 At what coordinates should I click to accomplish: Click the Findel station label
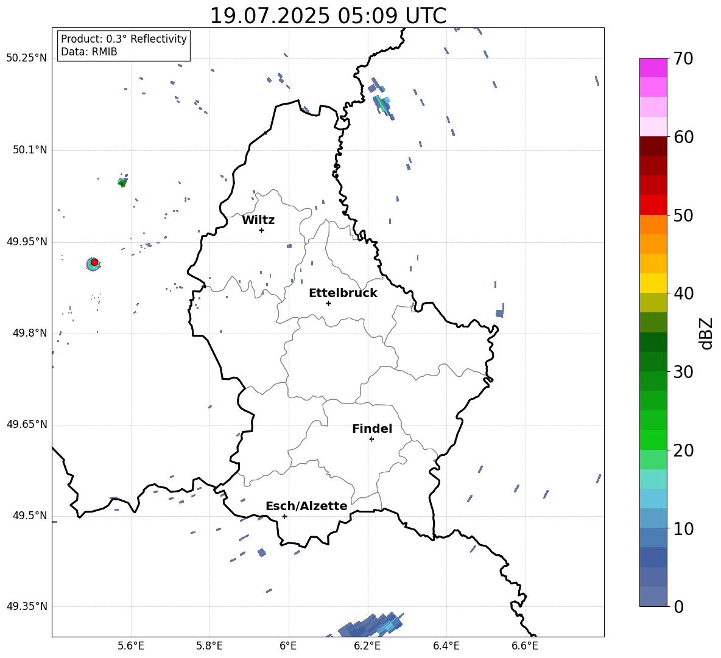click(372, 429)
